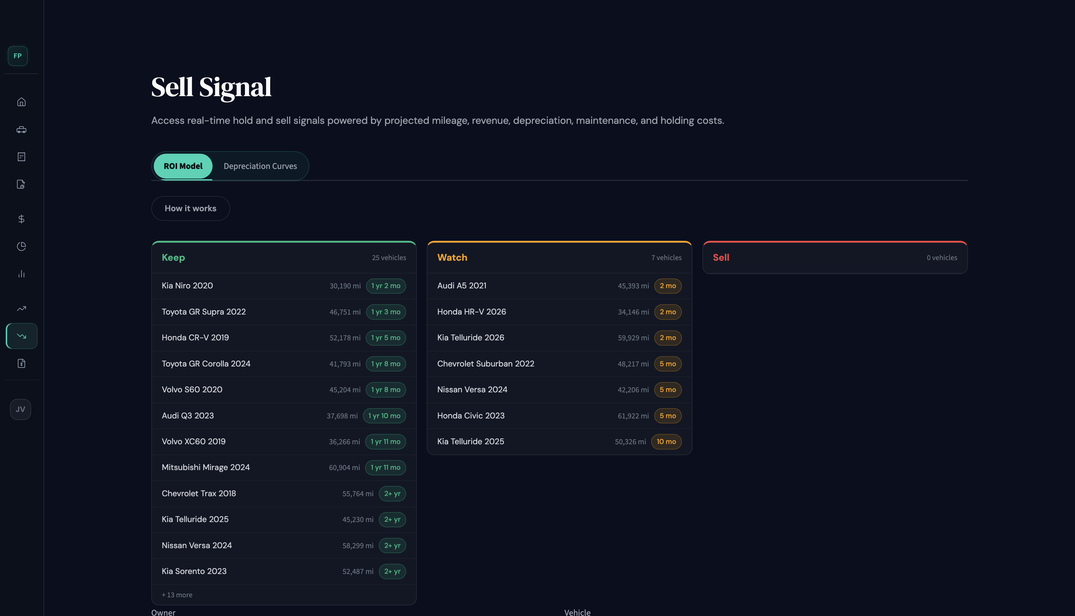Go to the vehicles car icon
Screen dimensions: 1075x616
click(x=21, y=129)
